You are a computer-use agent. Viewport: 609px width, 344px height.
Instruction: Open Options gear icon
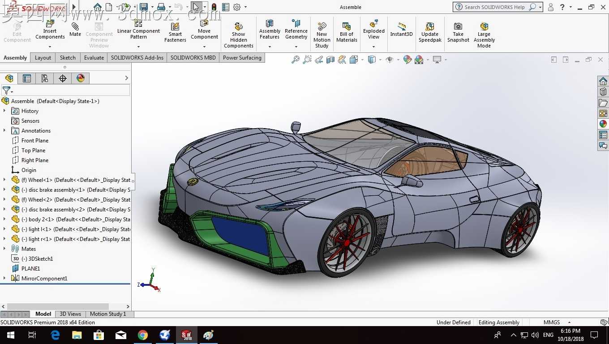237,7
